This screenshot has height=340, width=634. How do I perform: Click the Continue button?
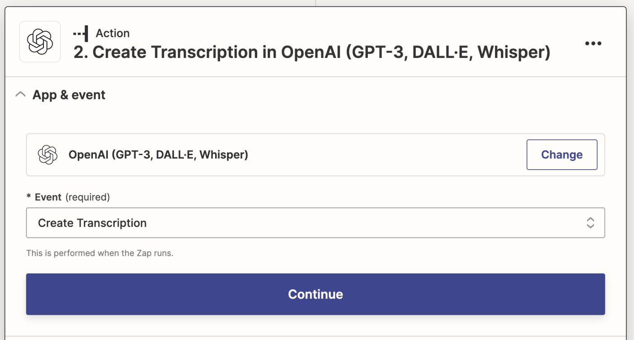pos(315,294)
